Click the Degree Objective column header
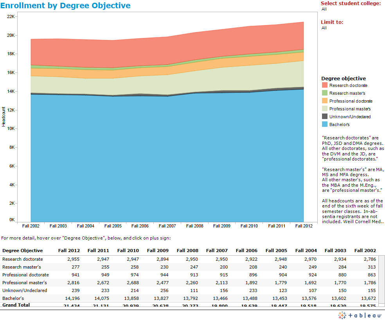385x321 pixels. tap(23, 251)
